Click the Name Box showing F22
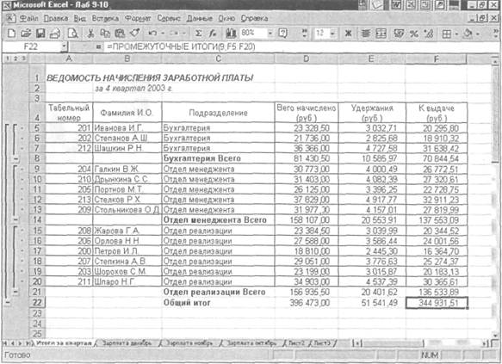The height and width of the screenshot is (364, 502). tap(31, 47)
